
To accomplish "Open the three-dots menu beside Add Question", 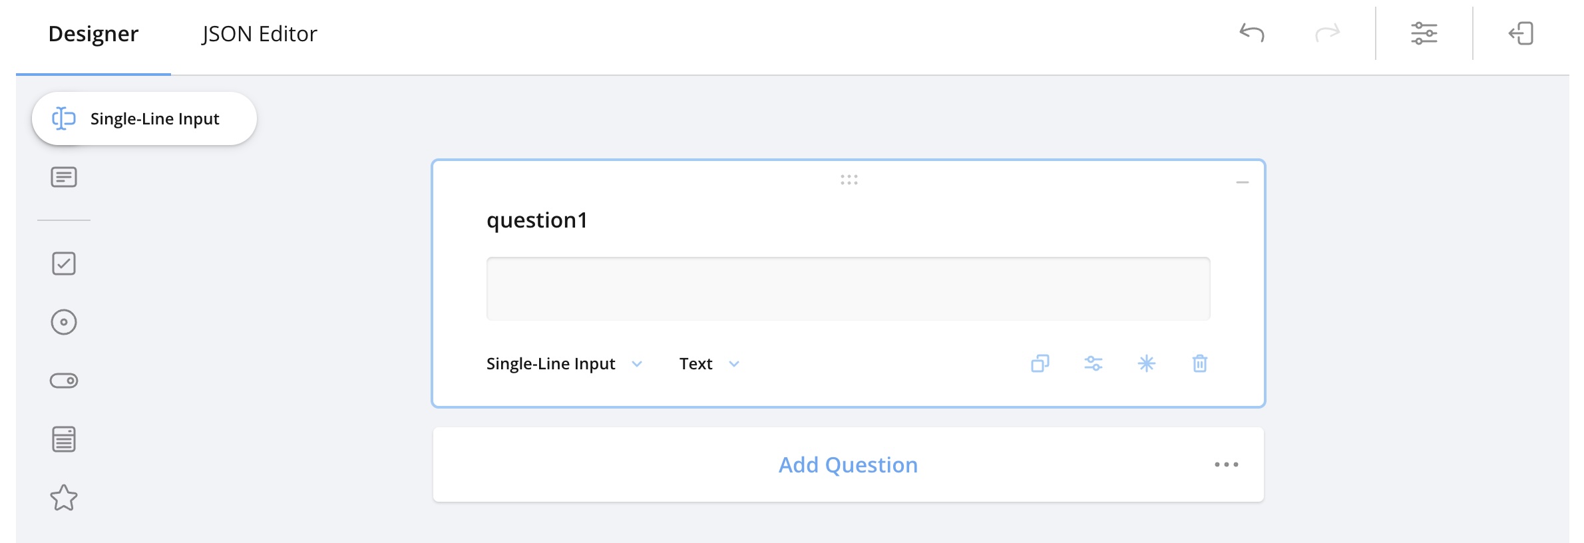I will [x=1226, y=464].
